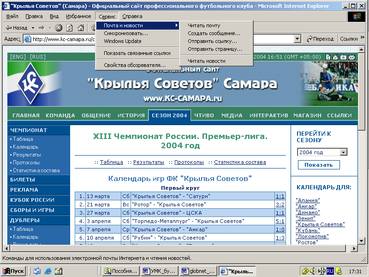
Task: Open the 2004 год season dropdown
Action: coord(343,152)
